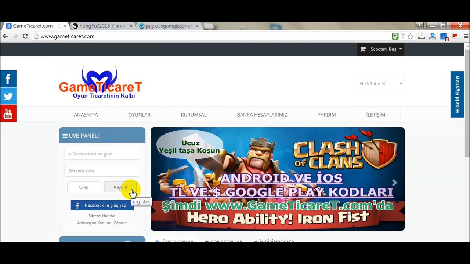The image size is (470, 264).
Task: Click the GameTicareT logo
Action: point(100,82)
